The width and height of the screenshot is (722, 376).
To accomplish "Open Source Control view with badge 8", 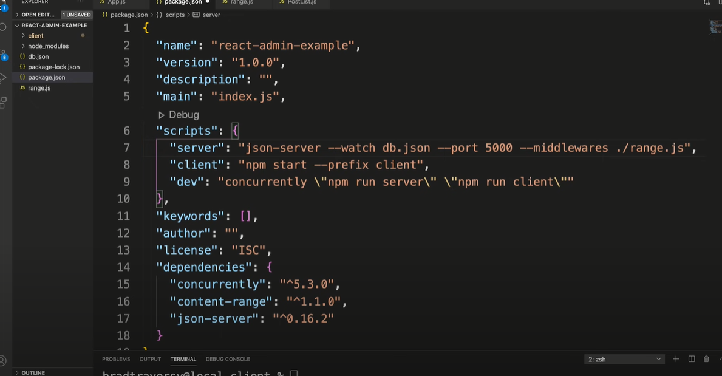I will [x=3, y=55].
